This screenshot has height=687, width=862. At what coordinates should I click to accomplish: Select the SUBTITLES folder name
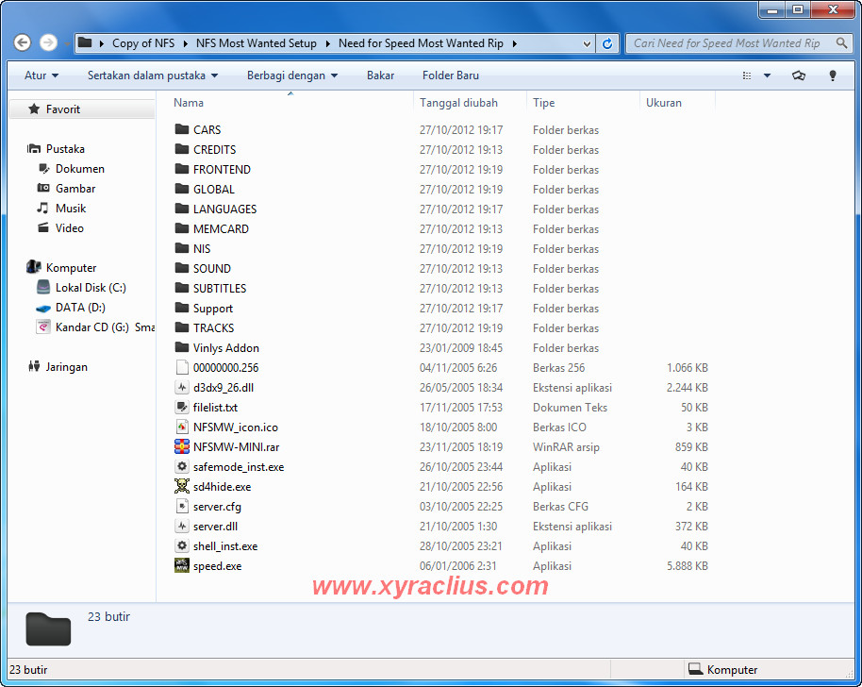pos(220,288)
